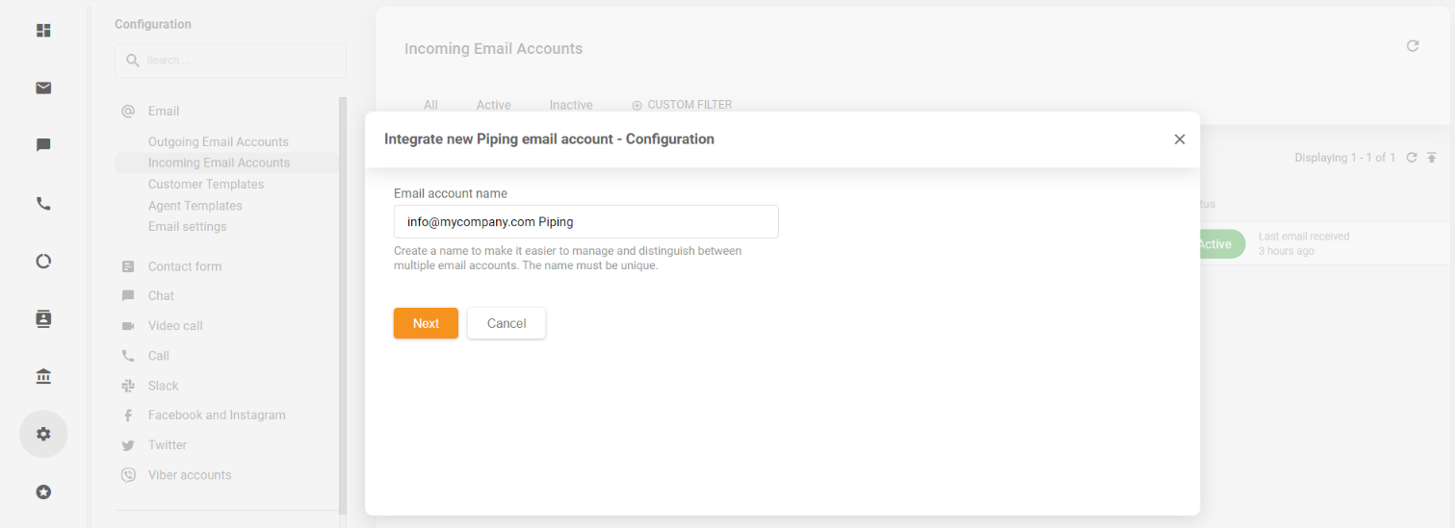Open Customer Templates menu item

[x=206, y=184]
